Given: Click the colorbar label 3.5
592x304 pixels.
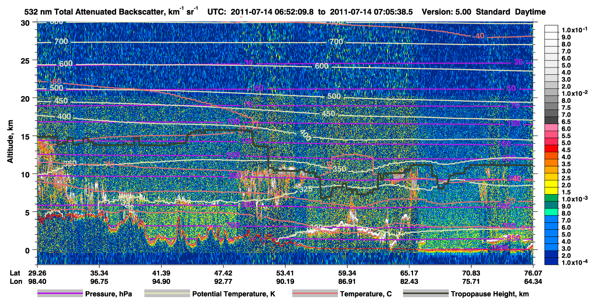Looking at the screenshot, I should [566, 164].
